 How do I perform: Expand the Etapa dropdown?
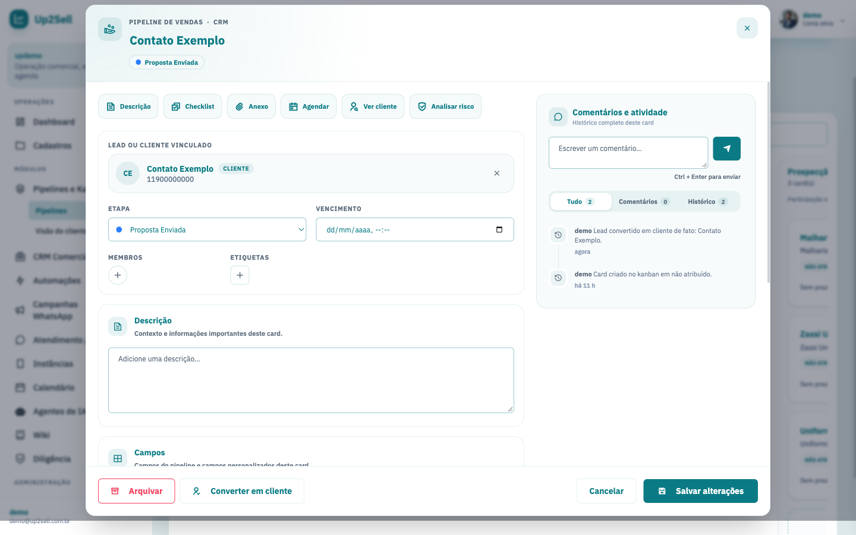point(207,229)
